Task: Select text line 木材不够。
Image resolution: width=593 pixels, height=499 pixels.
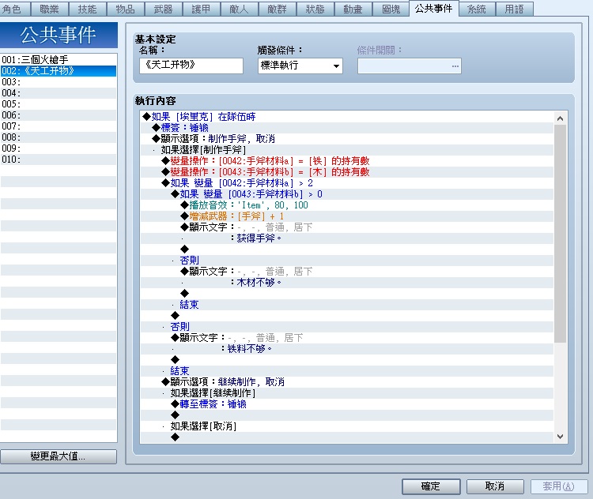Action: point(347,283)
